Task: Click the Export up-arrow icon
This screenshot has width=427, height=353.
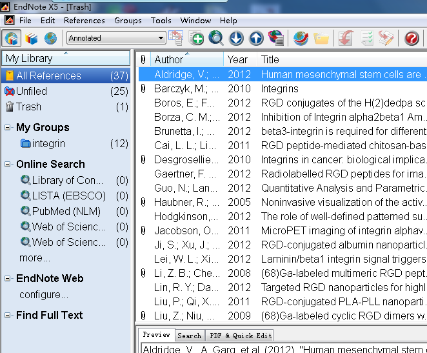Action: pyautogui.click(x=256, y=38)
